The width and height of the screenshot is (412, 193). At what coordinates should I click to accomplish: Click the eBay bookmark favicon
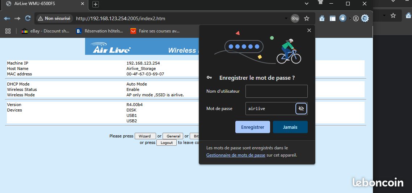point(24,31)
